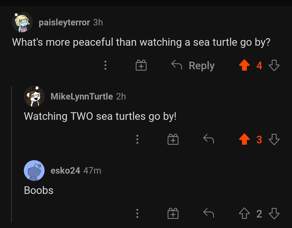The width and height of the screenshot is (292, 228).
Task: Upvote esko24's comment
Action: point(244,214)
